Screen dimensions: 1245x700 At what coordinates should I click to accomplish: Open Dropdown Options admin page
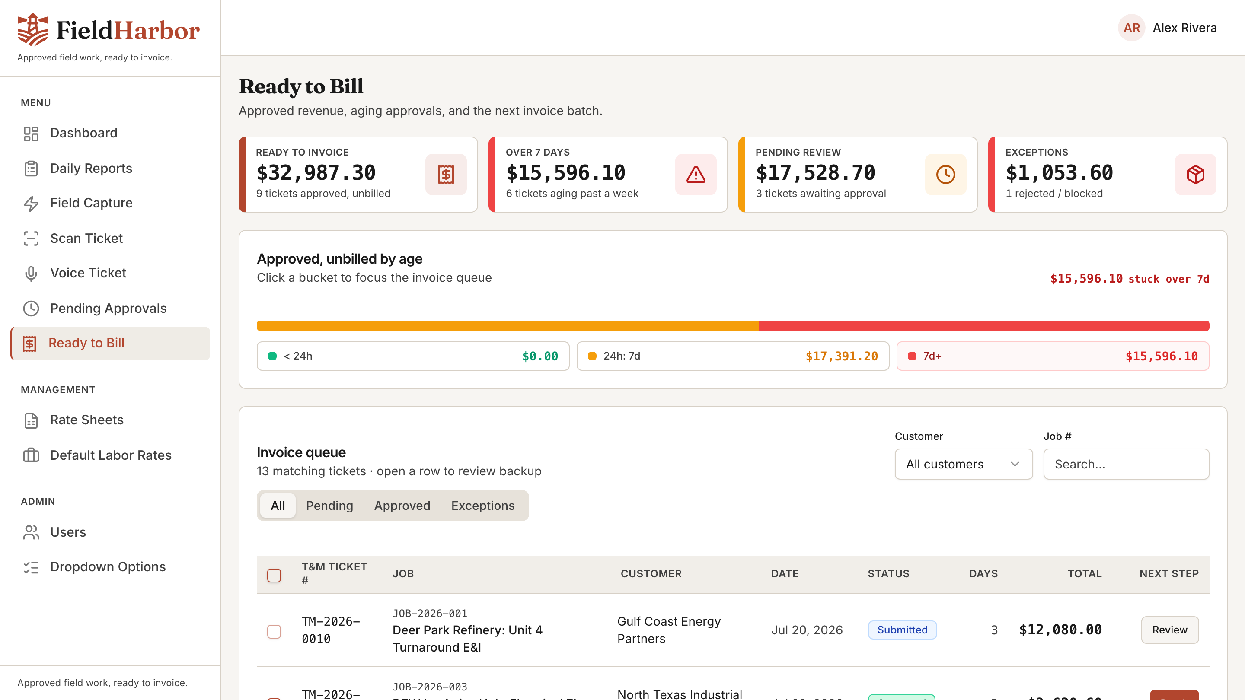110,567
